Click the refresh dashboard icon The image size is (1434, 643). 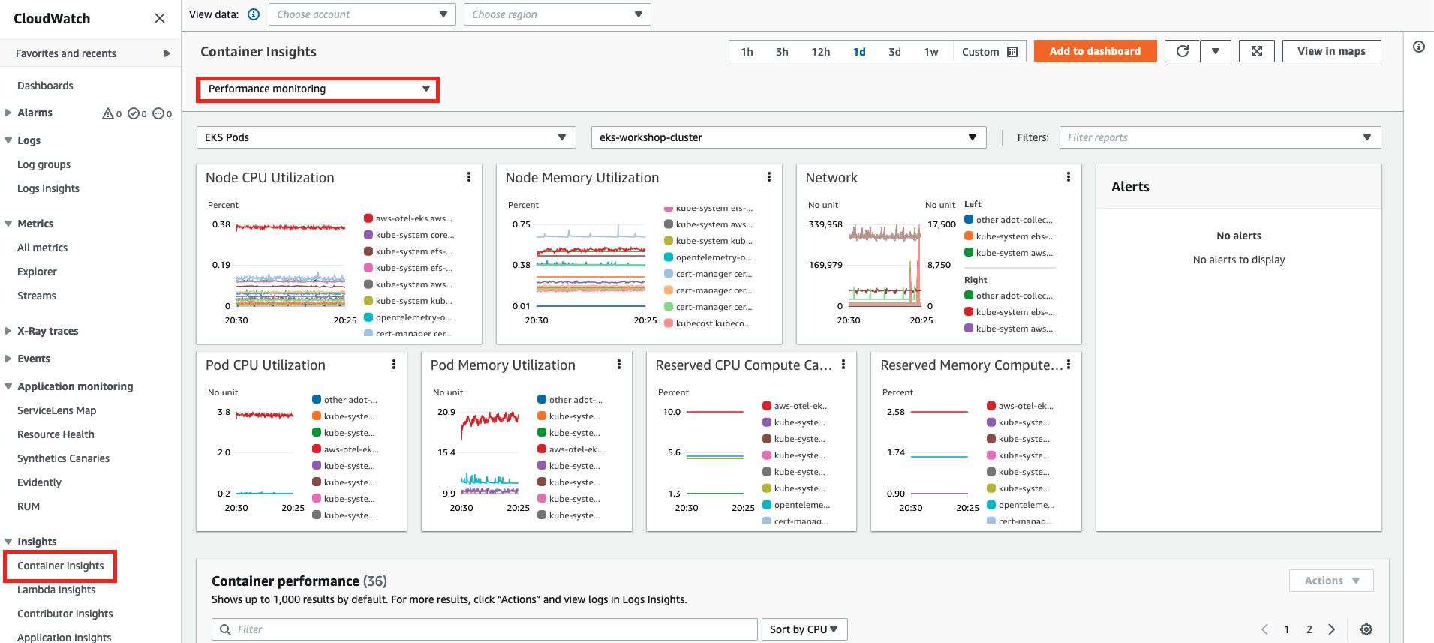coord(1182,51)
